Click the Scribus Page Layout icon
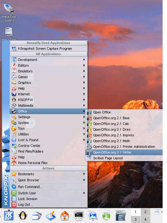This screenshot has height=223, width=167. [89, 158]
